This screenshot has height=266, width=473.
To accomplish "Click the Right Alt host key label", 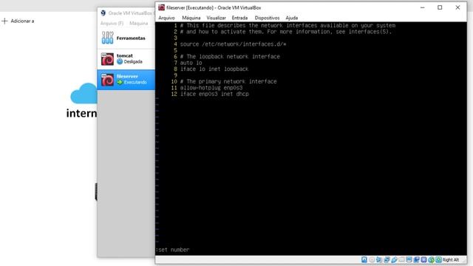I will (x=451, y=259).
